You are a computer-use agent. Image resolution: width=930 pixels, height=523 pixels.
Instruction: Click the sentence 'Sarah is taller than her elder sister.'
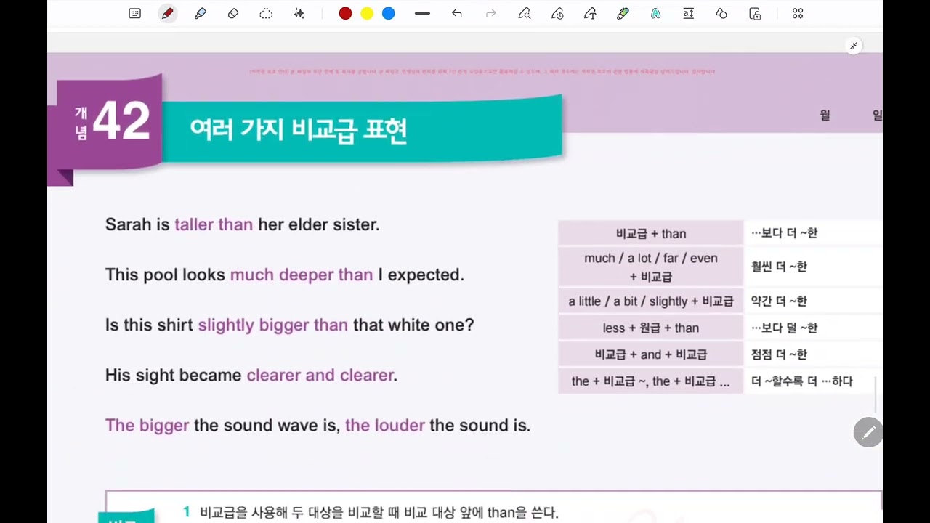(x=243, y=224)
